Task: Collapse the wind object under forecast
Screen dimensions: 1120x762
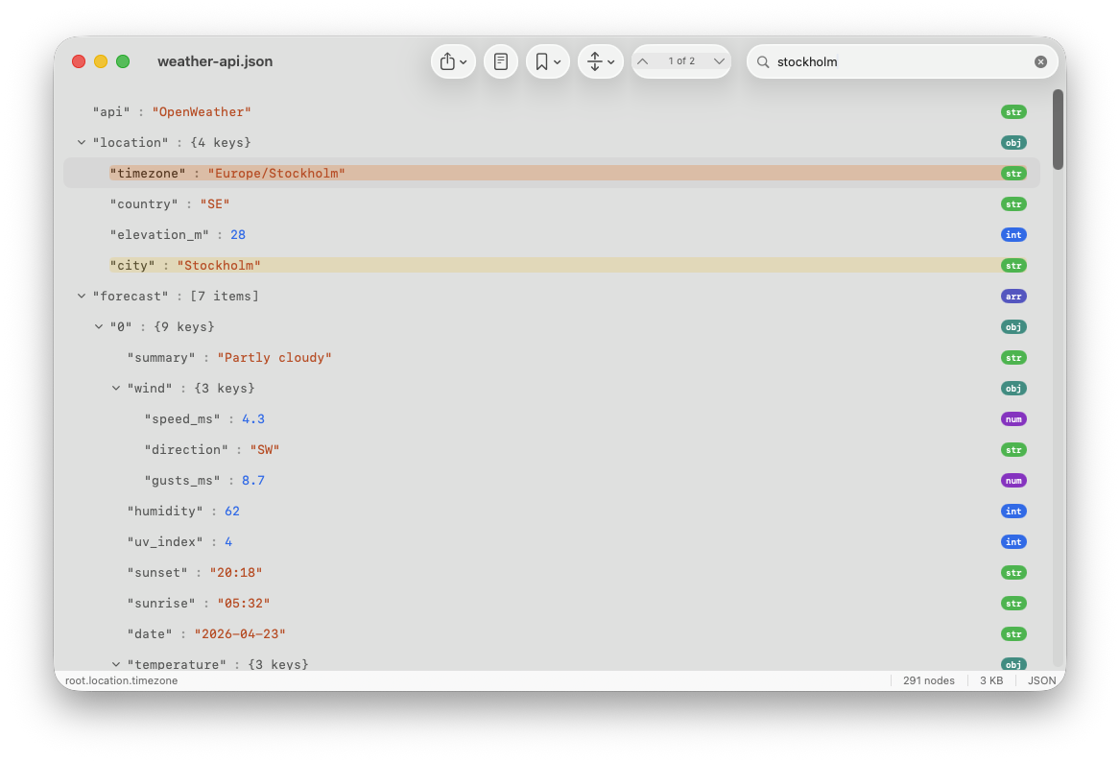Action: point(116,388)
